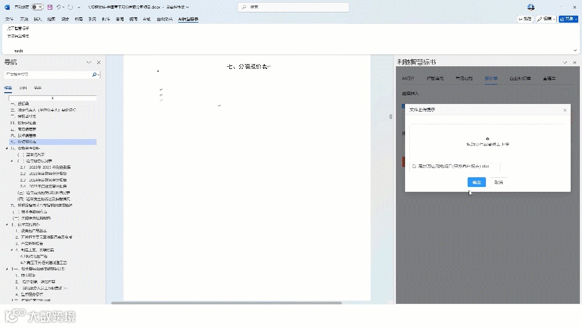This screenshot has height=327, width=582.
Task: Switch to the 邮件 ribbon tab
Action: pyautogui.click(x=106, y=19)
